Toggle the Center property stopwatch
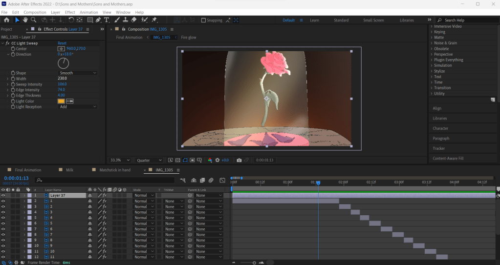Viewport: 500px width, 265px height. coord(13,49)
